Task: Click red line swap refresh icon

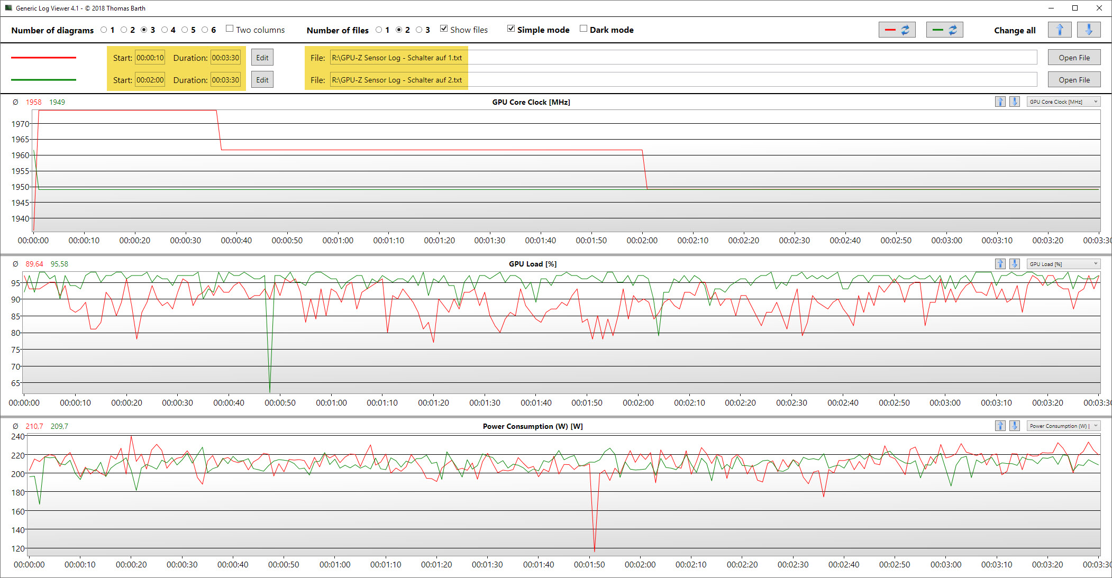Action: 897,30
